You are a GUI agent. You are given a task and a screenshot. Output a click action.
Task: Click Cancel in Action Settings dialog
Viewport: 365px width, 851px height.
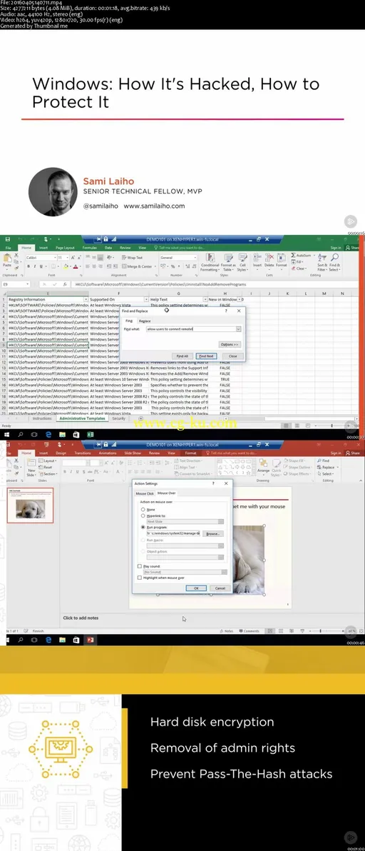coord(220,588)
